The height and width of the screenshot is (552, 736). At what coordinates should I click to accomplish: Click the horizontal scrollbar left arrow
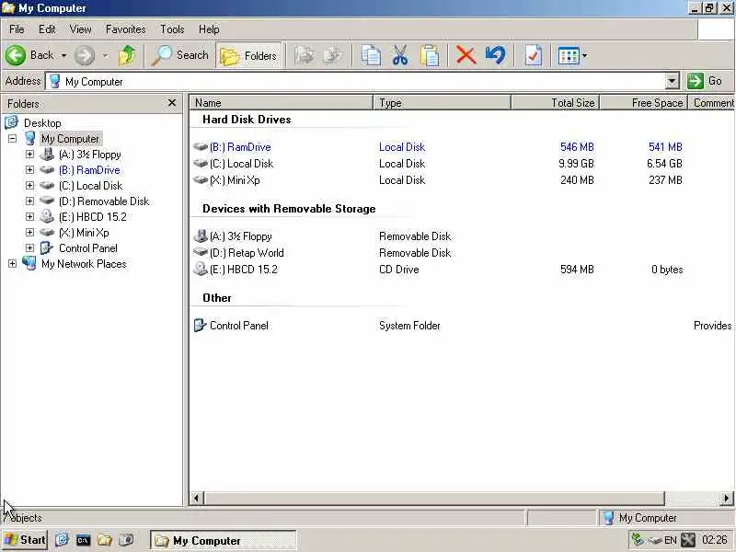(x=197, y=498)
